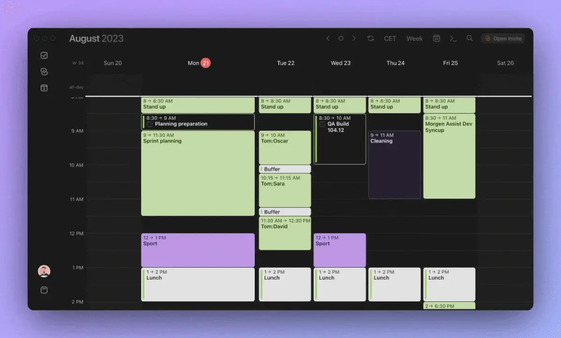Open the integrations panel from the sidebar

[x=44, y=71]
